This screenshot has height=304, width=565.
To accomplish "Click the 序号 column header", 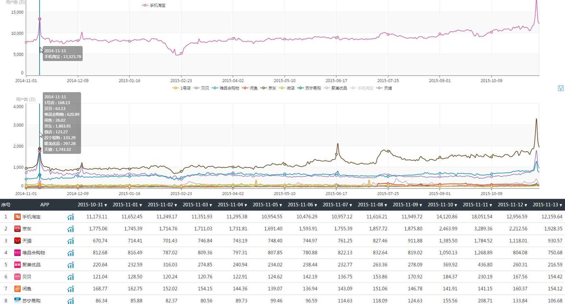I will [6, 205].
